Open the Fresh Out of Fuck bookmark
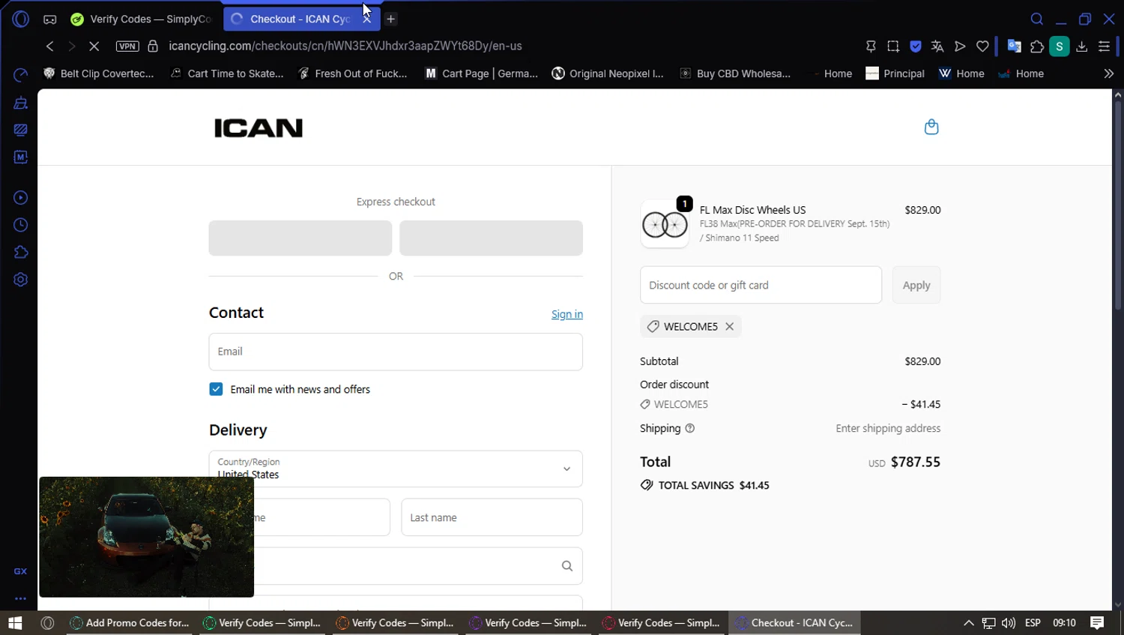Viewport: 1124px width, 635px height. 352,73
